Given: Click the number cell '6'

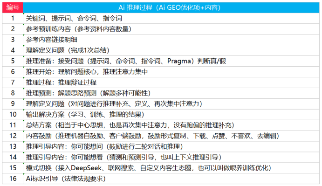Looking at the screenshot, I should coord(13,72).
